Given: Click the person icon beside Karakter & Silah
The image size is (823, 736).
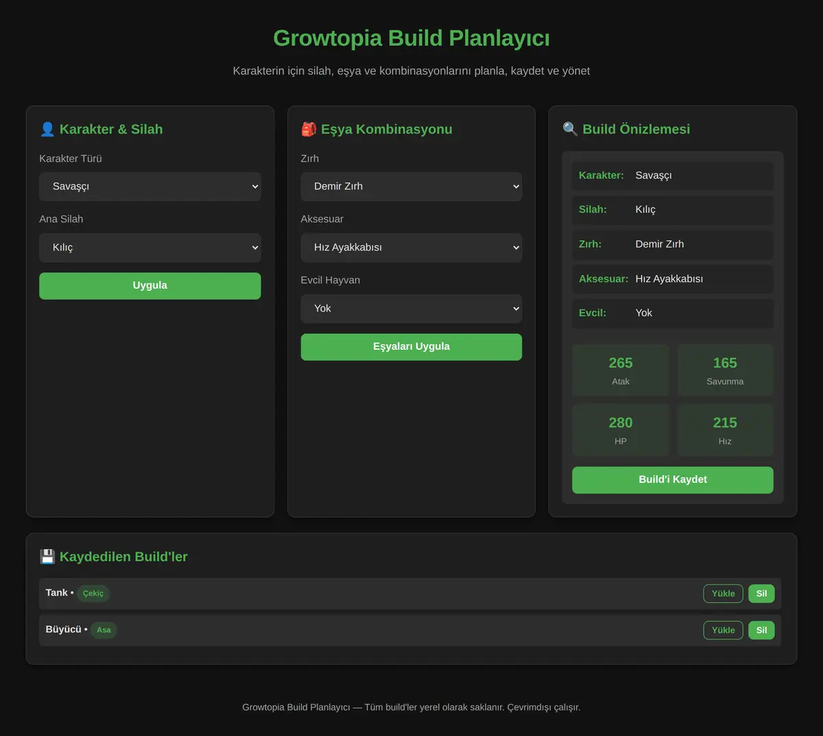Looking at the screenshot, I should point(47,129).
